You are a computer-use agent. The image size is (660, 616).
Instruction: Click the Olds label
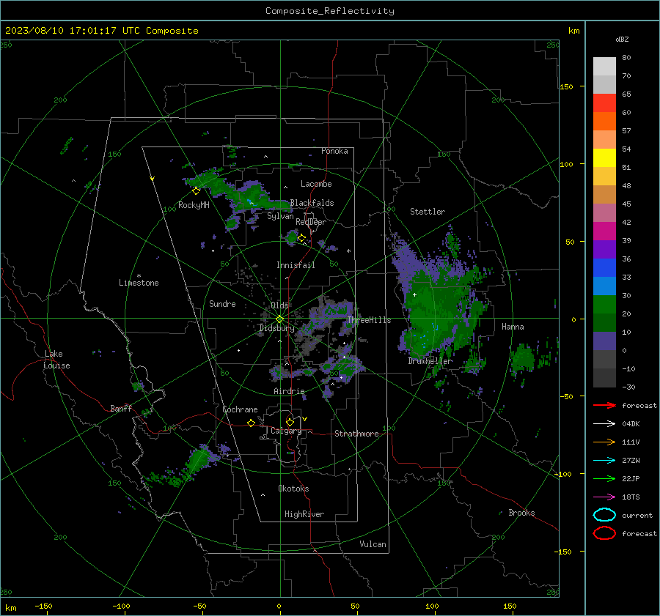coord(279,305)
